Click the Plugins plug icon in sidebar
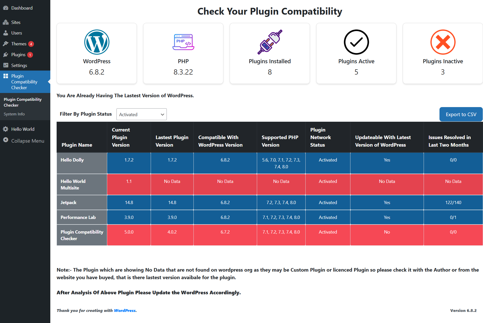483x323 pixels. tap(6, 54)
